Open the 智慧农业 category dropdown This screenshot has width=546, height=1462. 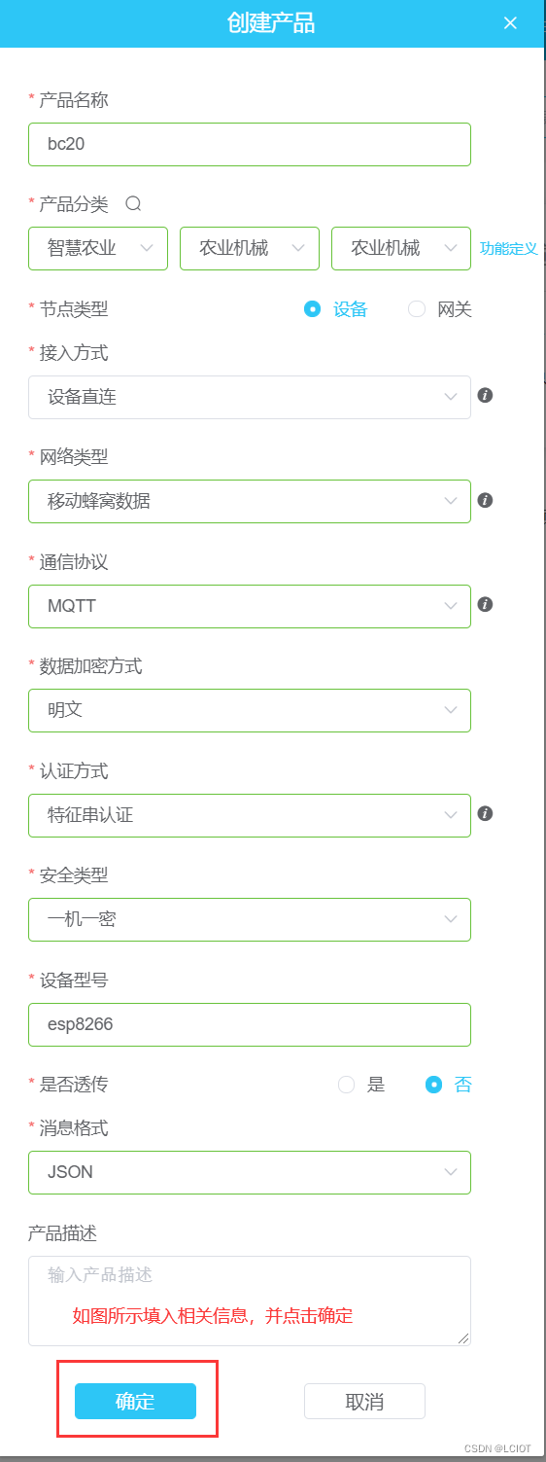pyautogui.click(x=98, y=248)
